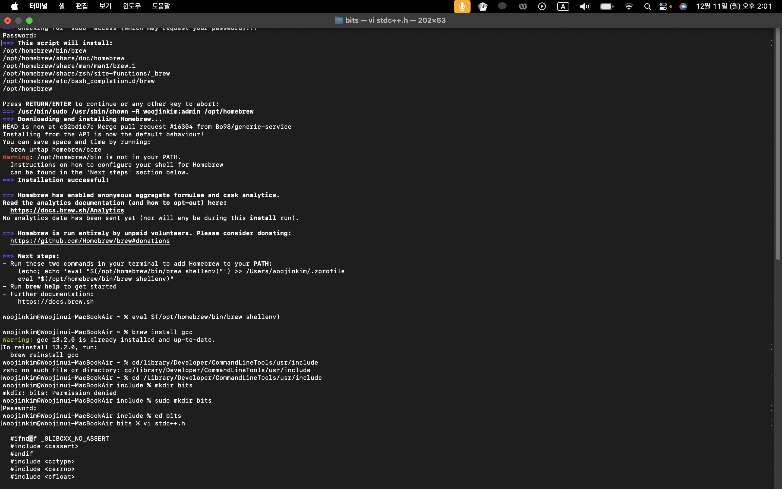Click the 'brew untap homebrew/core' line
782x489 pixels.
coord(56,149)
